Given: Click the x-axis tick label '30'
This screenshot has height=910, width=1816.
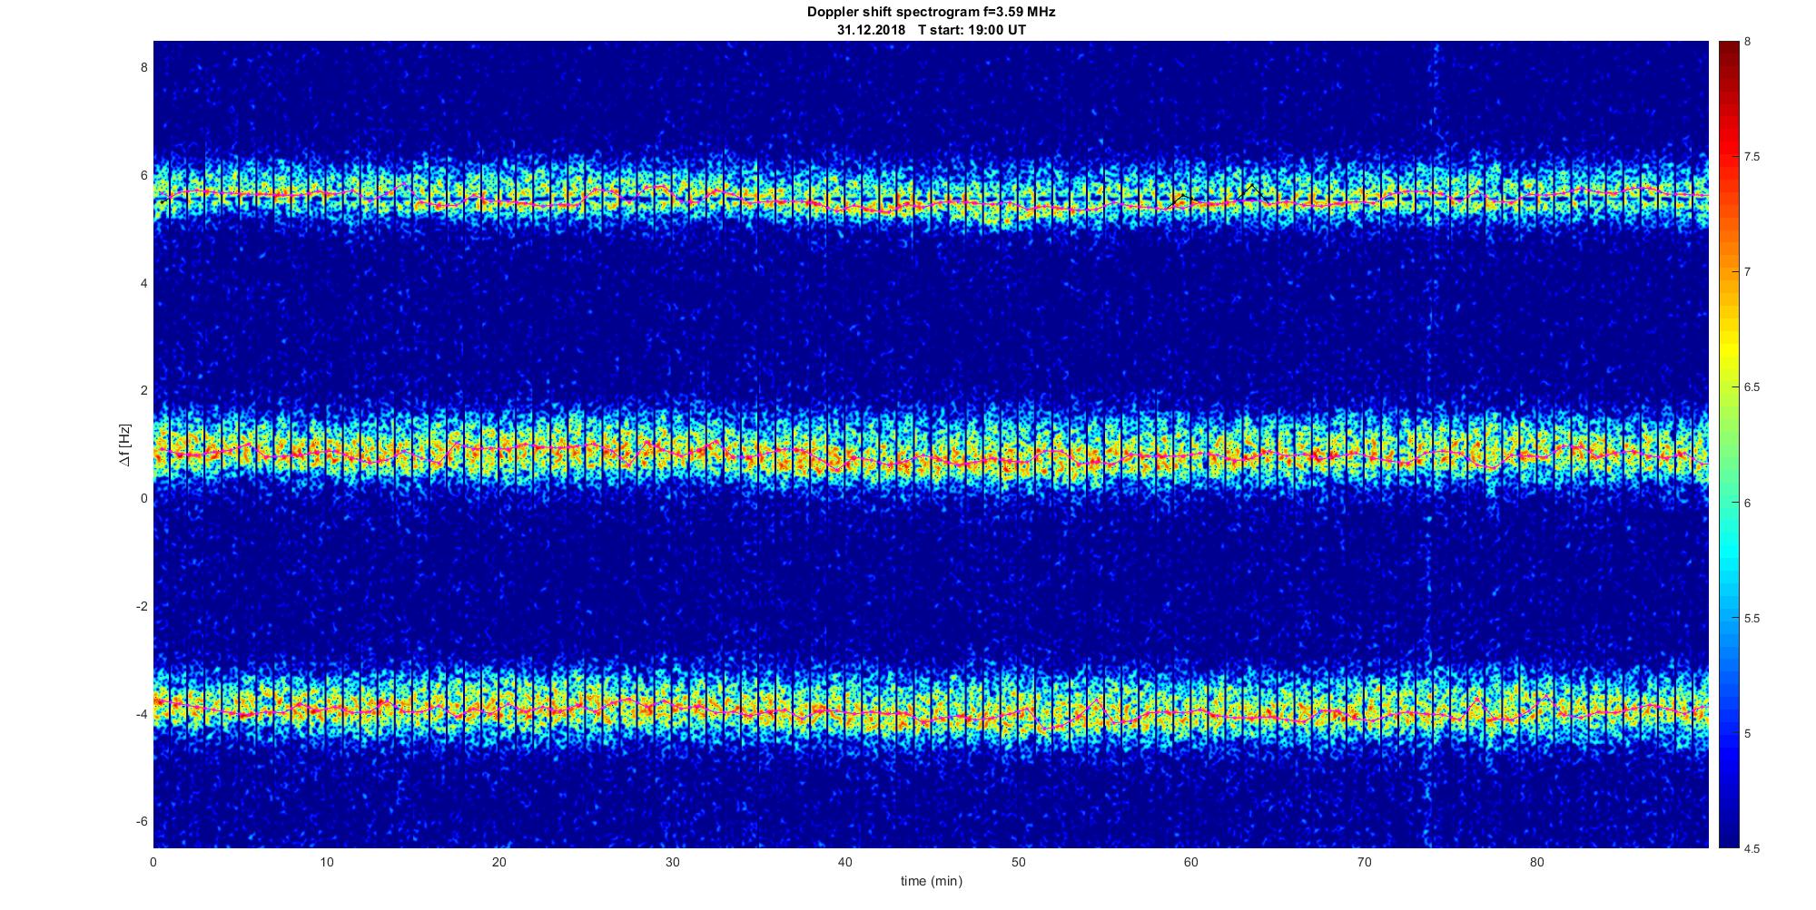Looking at the screenshot, I should (672, 861).
